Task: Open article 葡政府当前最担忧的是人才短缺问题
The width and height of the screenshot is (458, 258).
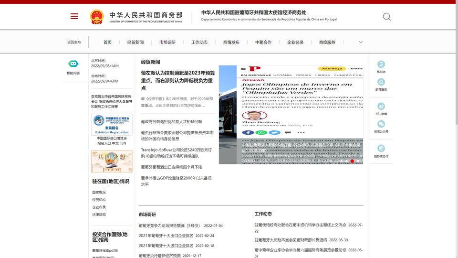Action: pos(171,122)
